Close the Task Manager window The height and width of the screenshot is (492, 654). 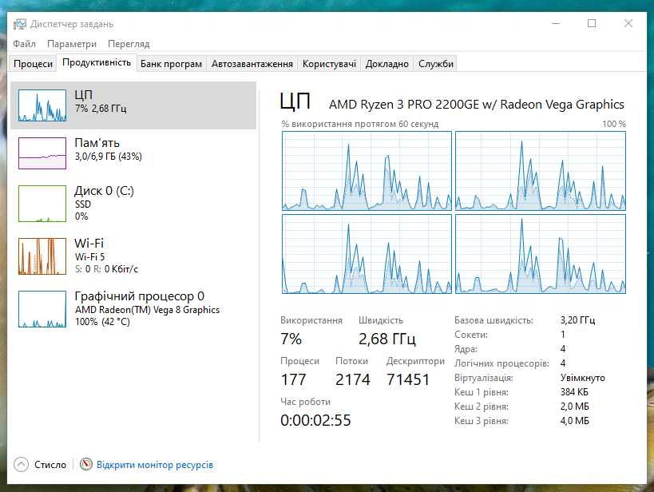pyautogui.click(x=628, y=23)
